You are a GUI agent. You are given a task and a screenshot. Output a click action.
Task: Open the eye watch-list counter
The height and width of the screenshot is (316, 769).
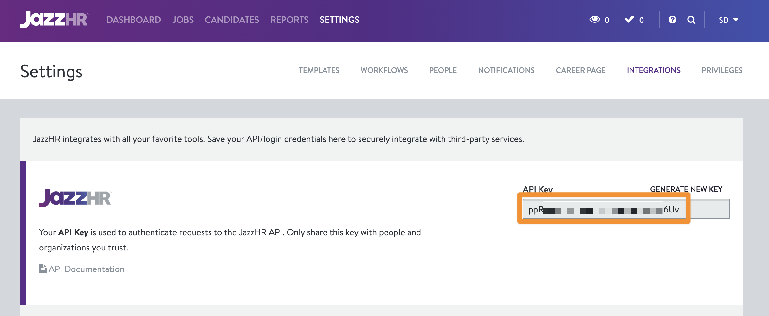599,20
